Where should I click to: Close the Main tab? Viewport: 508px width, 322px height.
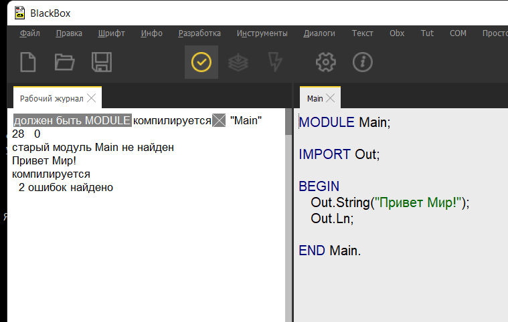click(x=331, y=98)
